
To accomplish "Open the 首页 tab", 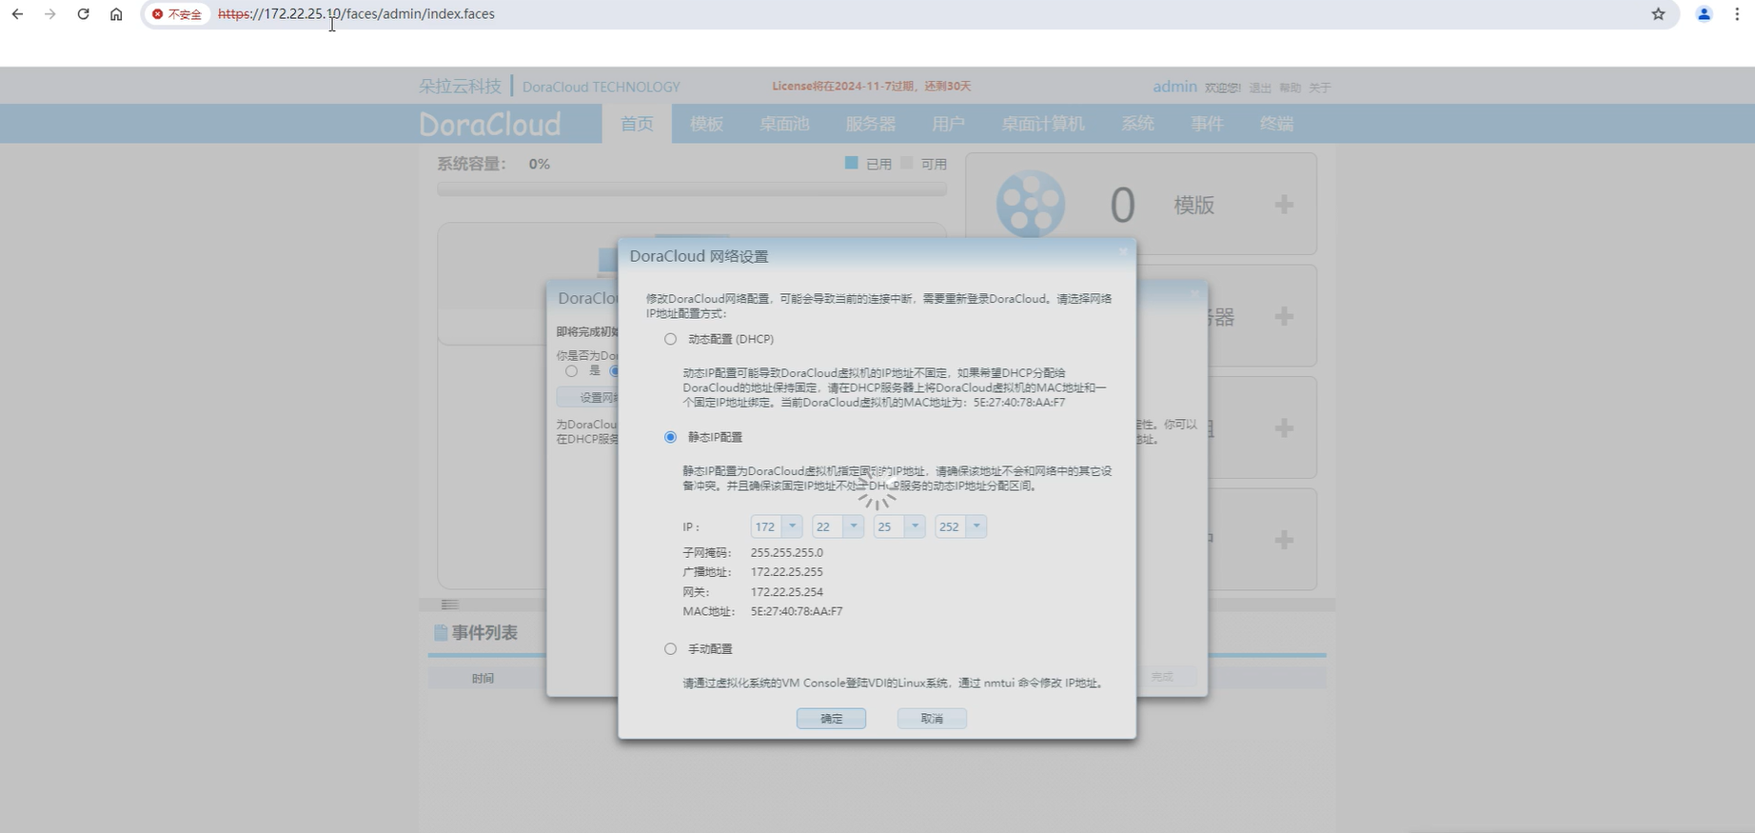I will coord(637,124).
